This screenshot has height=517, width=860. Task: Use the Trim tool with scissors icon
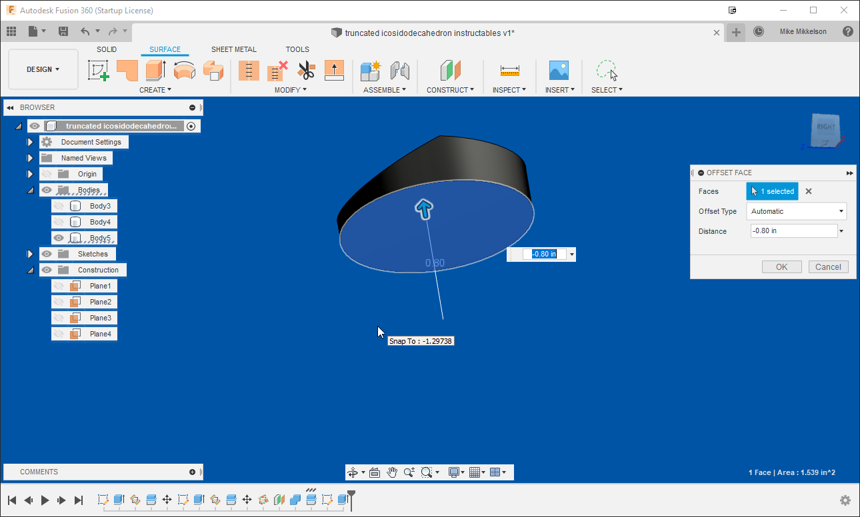click(306, 70)
